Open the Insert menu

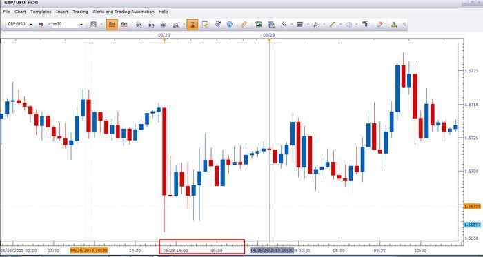point(62,12)
